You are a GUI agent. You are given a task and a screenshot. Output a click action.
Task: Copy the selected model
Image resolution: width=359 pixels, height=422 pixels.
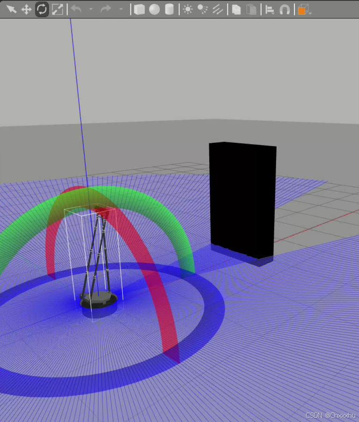(236, 10)
